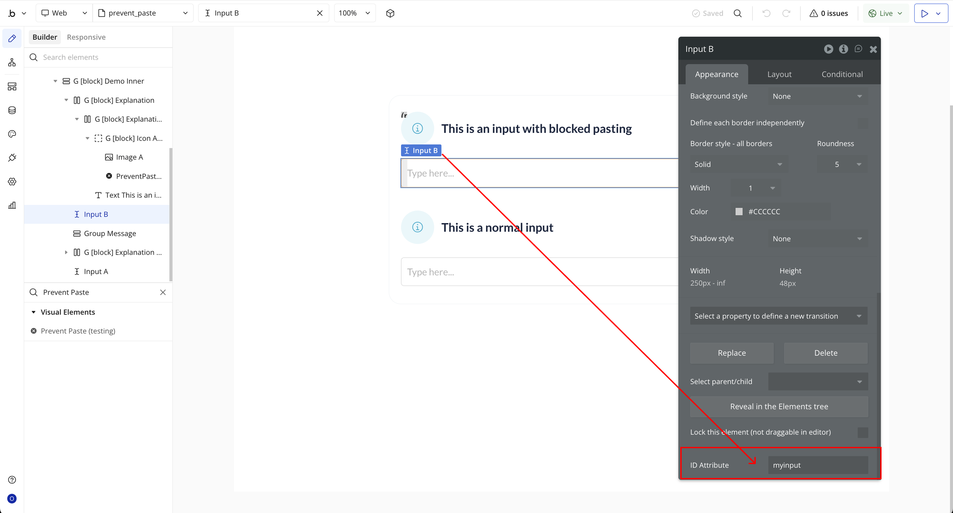Image resolution: width=953 pixels, height=513 pixels.
Task: Open the Shadow style dropdown
Action: coord(818,239)
